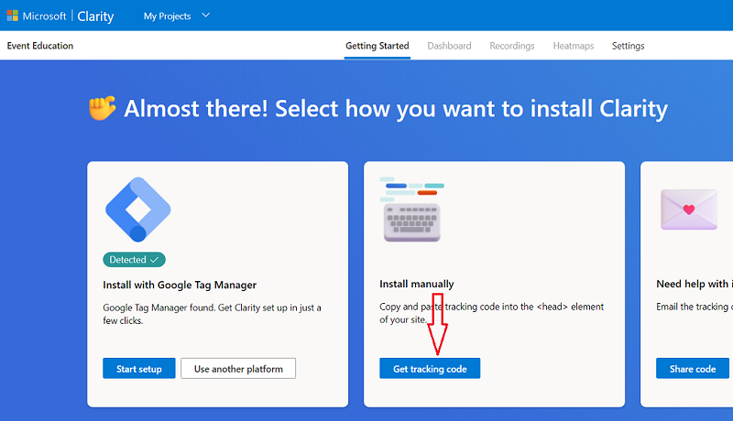Click the Google Tag Manager diamond icon
Screen dimensions: 733x421
pyautogui.click(x=138, y=209)
